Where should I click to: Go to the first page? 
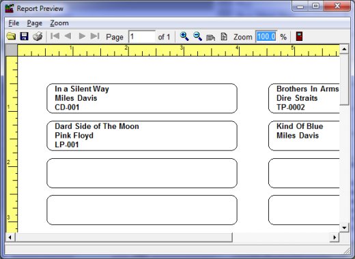[55, 36]
